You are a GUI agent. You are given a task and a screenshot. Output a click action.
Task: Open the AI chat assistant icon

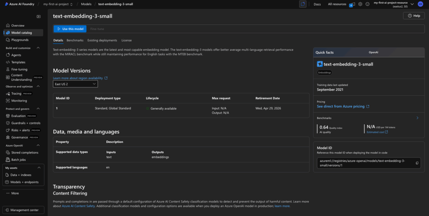point(302,4)
